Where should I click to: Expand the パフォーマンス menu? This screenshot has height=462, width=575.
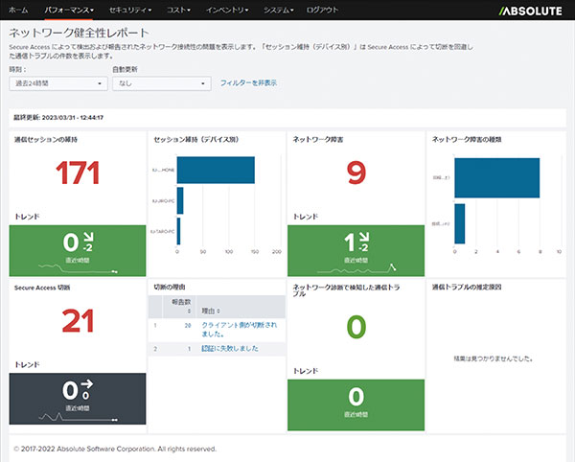coord(71,10)
